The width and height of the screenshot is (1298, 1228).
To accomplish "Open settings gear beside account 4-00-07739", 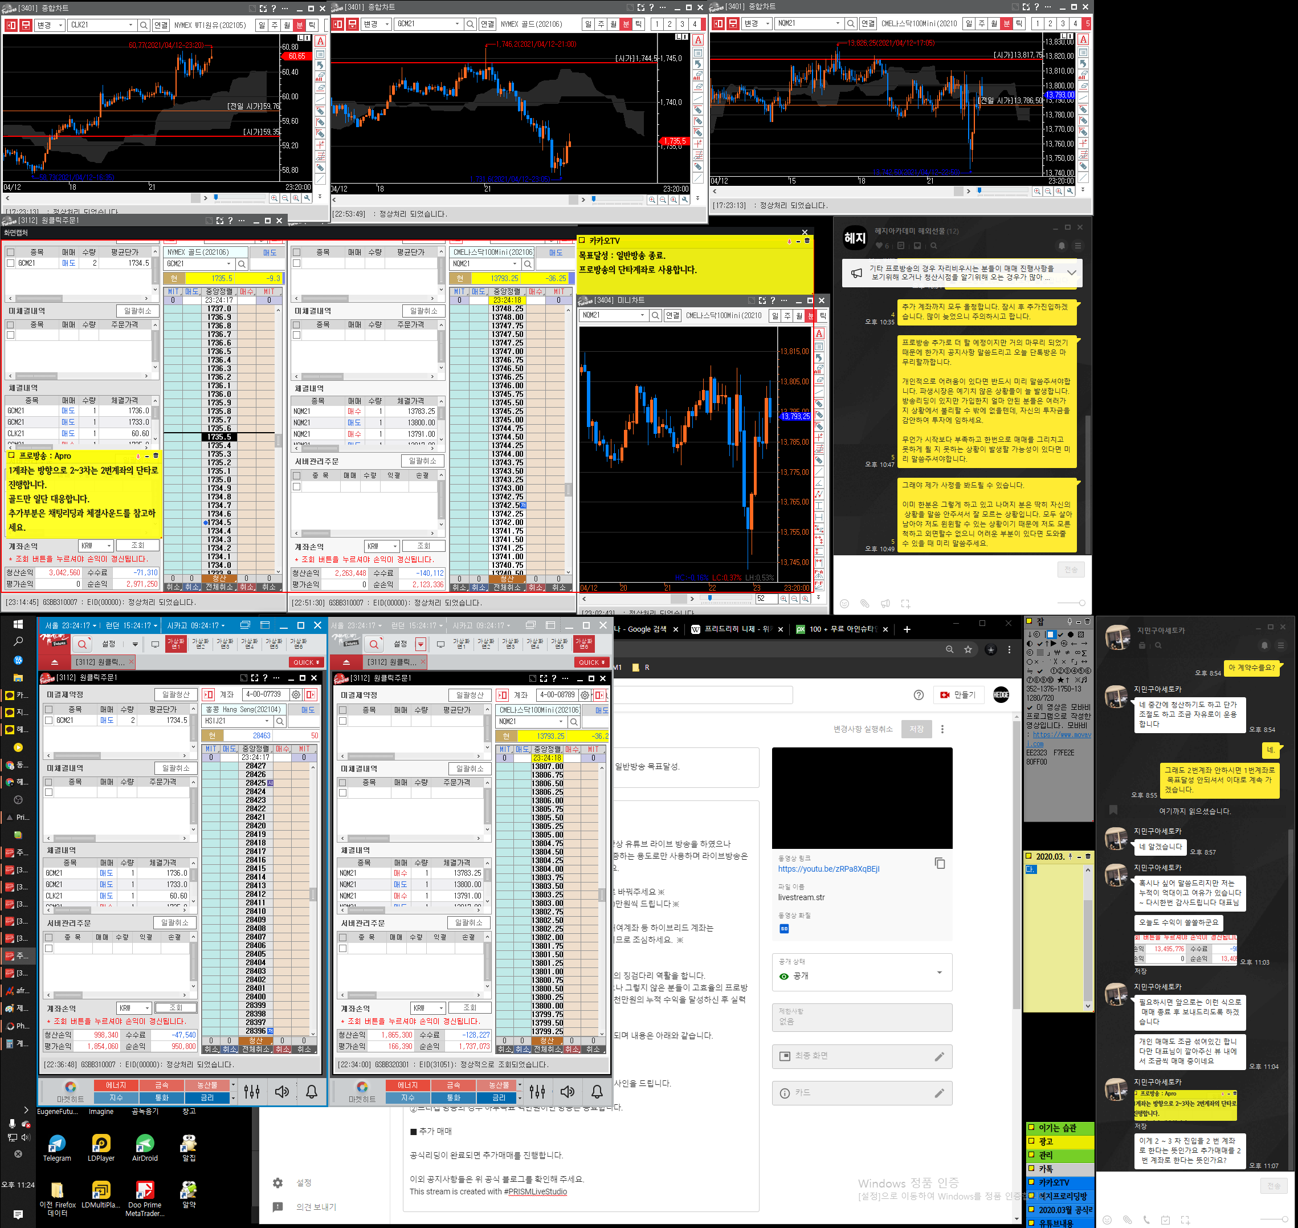I will tap(296, 694).
